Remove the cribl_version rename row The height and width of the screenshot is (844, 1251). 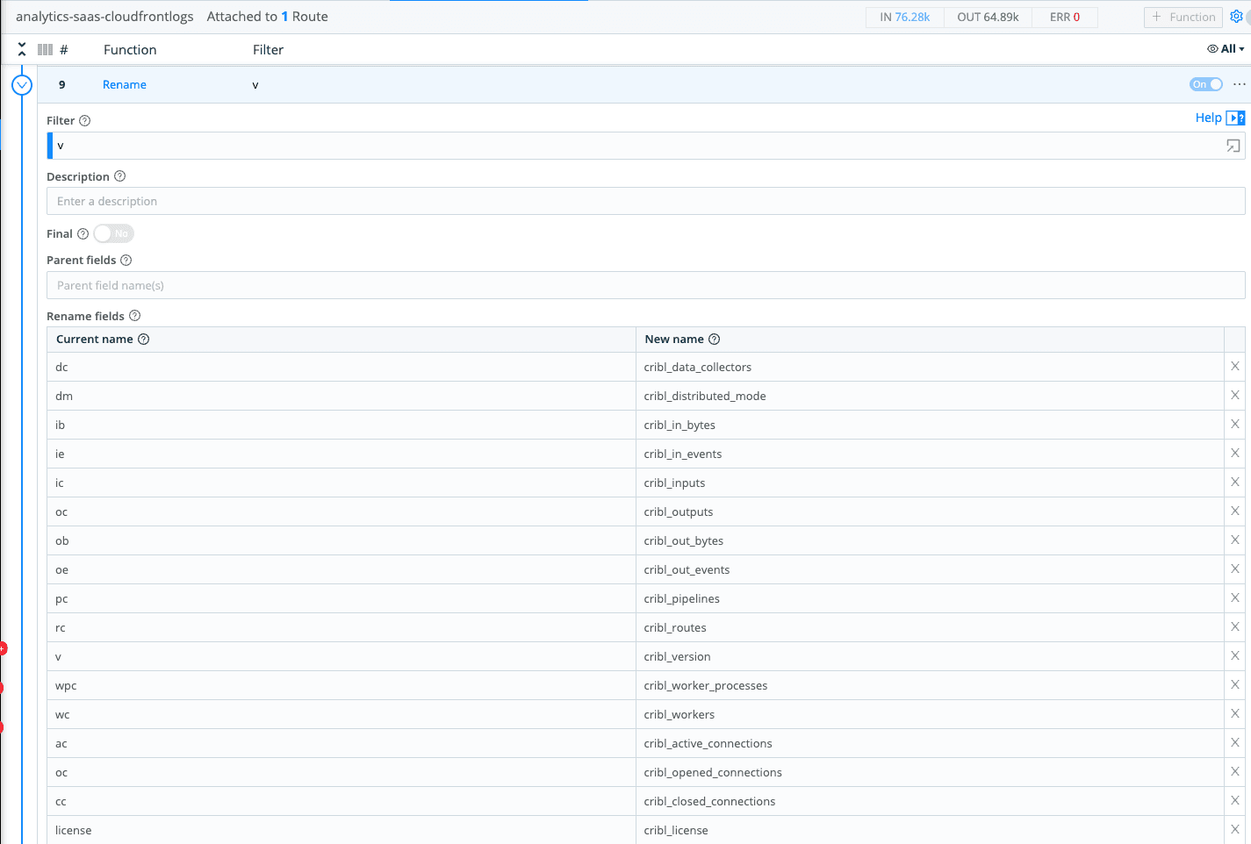tap(1234, 656)
